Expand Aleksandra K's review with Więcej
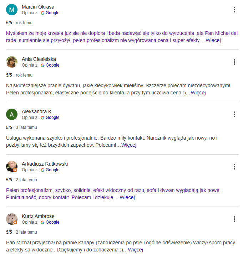 pos(129,145)
